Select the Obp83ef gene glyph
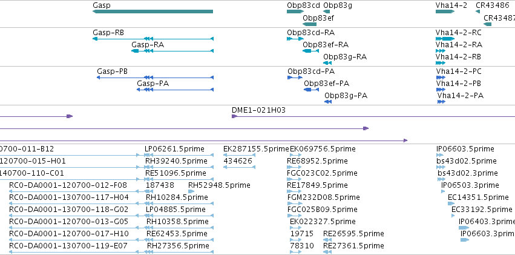515x255 pixels. click(309, 24)
